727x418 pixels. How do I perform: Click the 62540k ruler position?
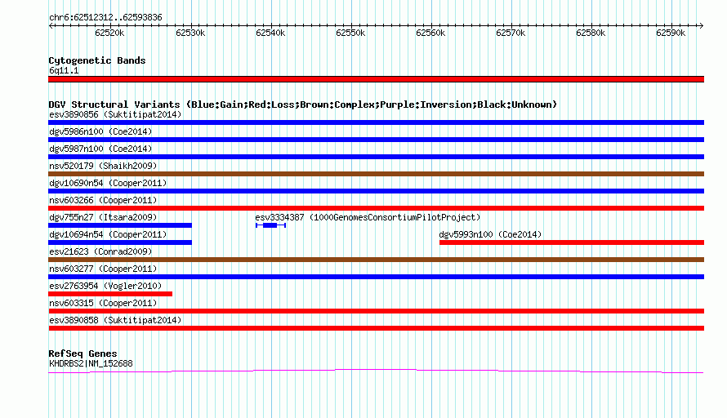pos(270,33)
